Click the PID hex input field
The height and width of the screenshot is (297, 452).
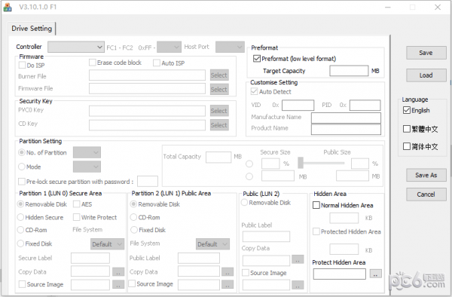[x=365, y=105]
